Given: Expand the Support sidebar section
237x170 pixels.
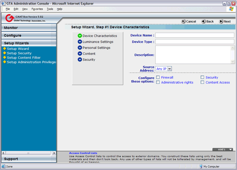Looking at the screenshot, I should (29, 159).
